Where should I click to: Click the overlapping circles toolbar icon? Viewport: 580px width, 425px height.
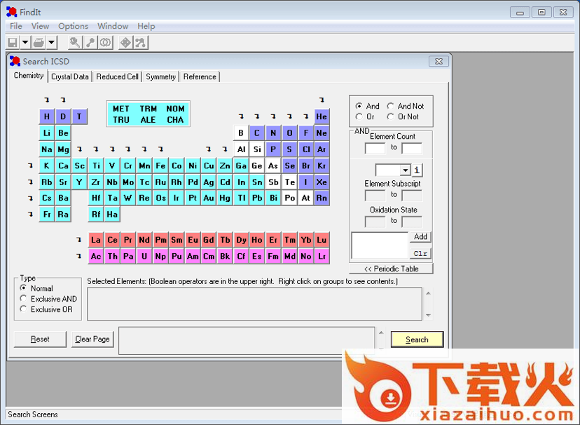tap(105, 43)
